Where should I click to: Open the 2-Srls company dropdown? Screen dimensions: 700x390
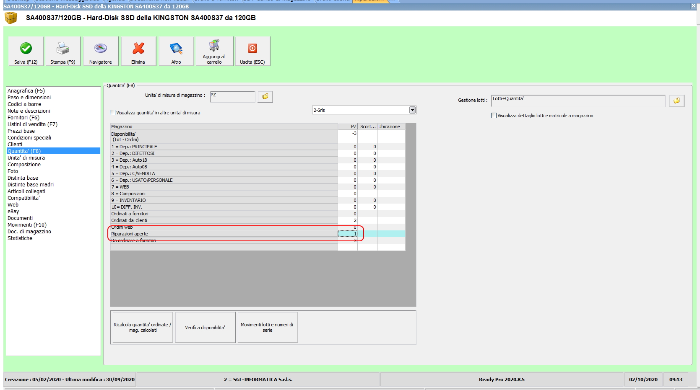coord(412,110)
